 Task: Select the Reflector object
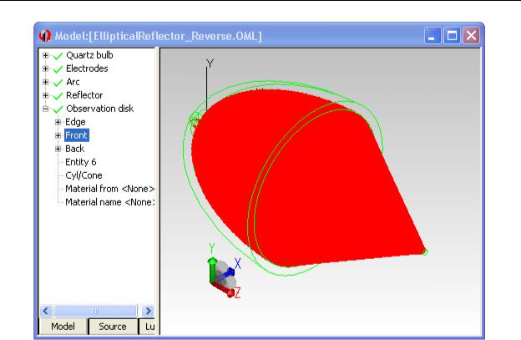[x=84, y=95]
